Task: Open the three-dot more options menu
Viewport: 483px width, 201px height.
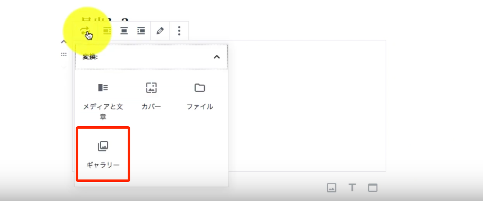Action: tap(179, 31)
